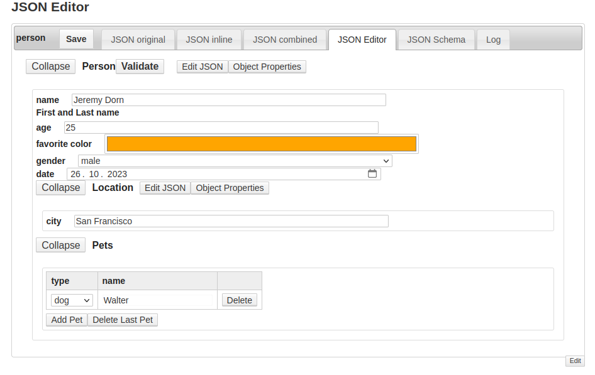Switch to the JSON inline tab

[209, 40]
